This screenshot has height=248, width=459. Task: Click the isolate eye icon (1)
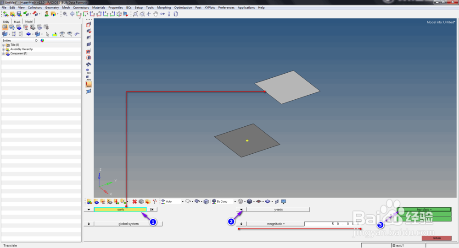(69, 34)
